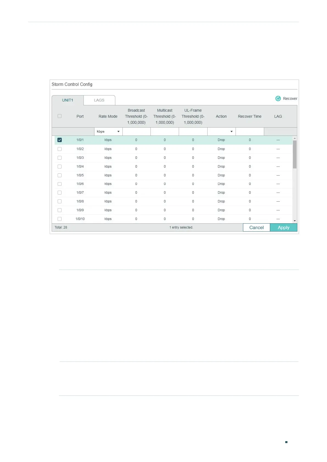The image size is (327, 462).
Task: Click the Rate Mode column header
Action: pyautogui.click(x=108, y=116)
